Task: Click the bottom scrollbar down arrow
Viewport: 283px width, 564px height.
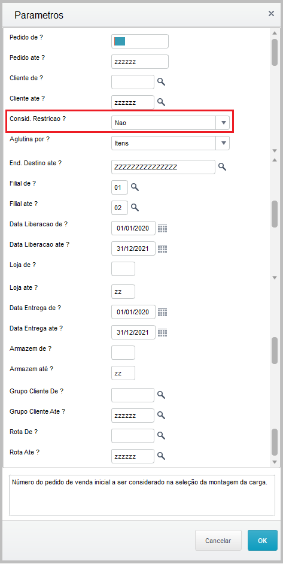Action: click(x=275, y=462)
